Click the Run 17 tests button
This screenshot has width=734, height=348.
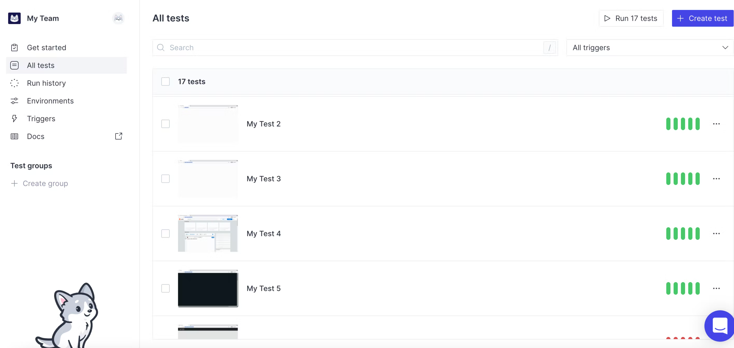[x=631, y=18]
